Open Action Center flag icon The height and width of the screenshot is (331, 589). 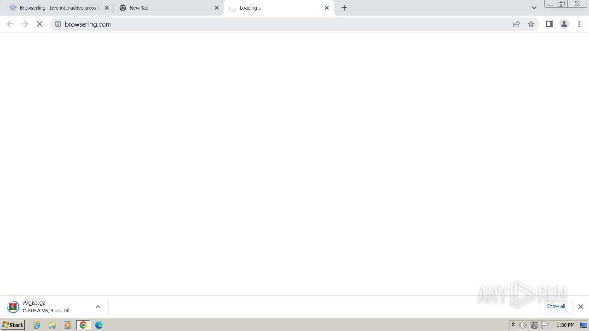pos(545,325)
